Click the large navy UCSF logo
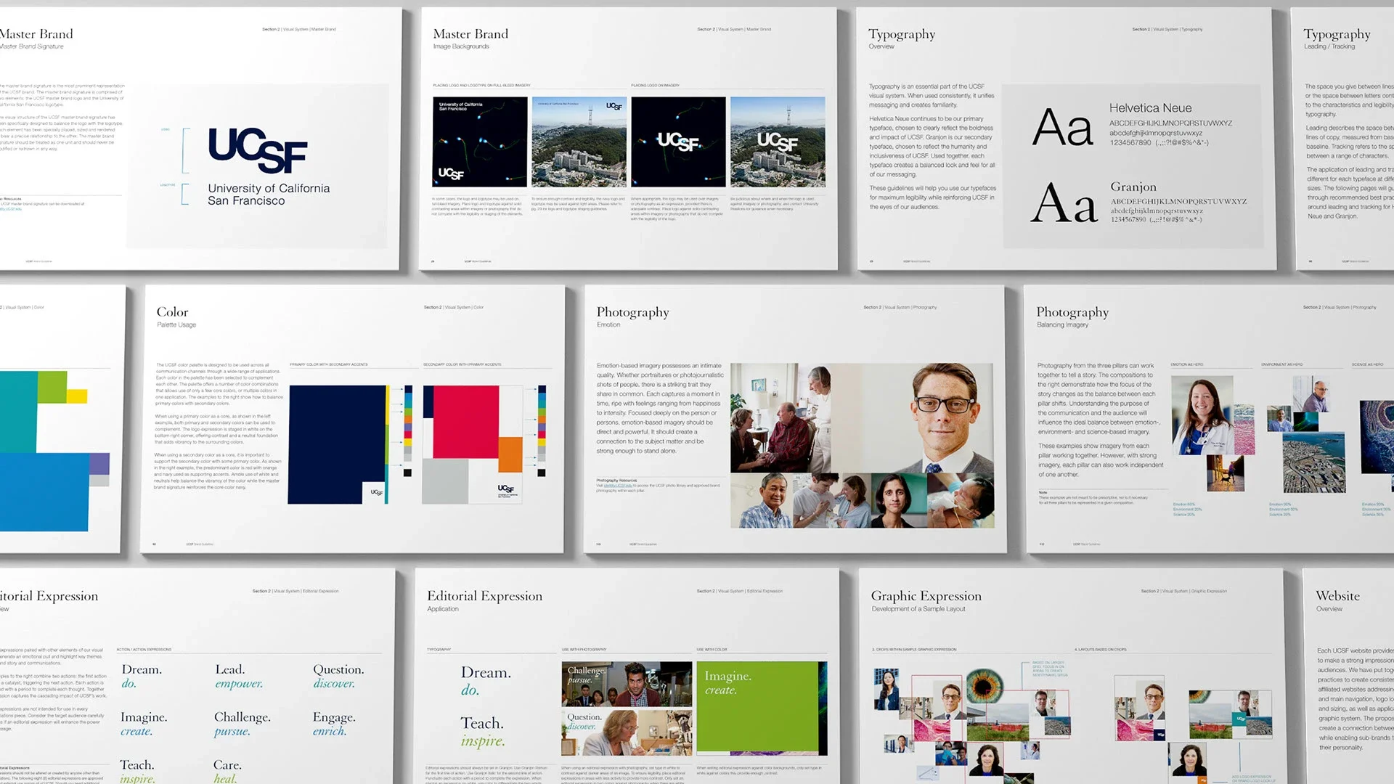 [x=258, y=150]
